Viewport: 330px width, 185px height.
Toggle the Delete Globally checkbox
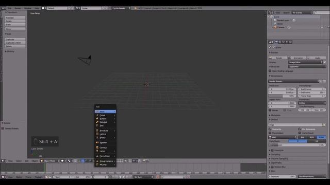(x=3, y=128)
